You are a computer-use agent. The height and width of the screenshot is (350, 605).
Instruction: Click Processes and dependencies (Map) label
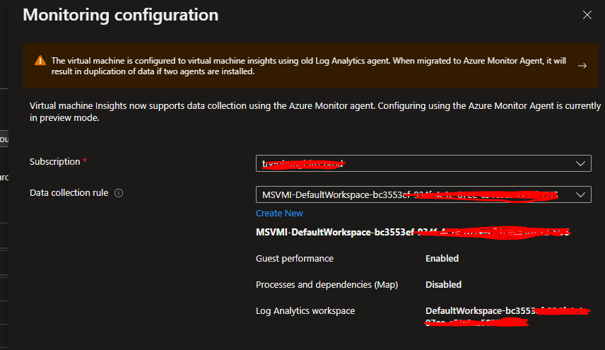click(327, 285)
